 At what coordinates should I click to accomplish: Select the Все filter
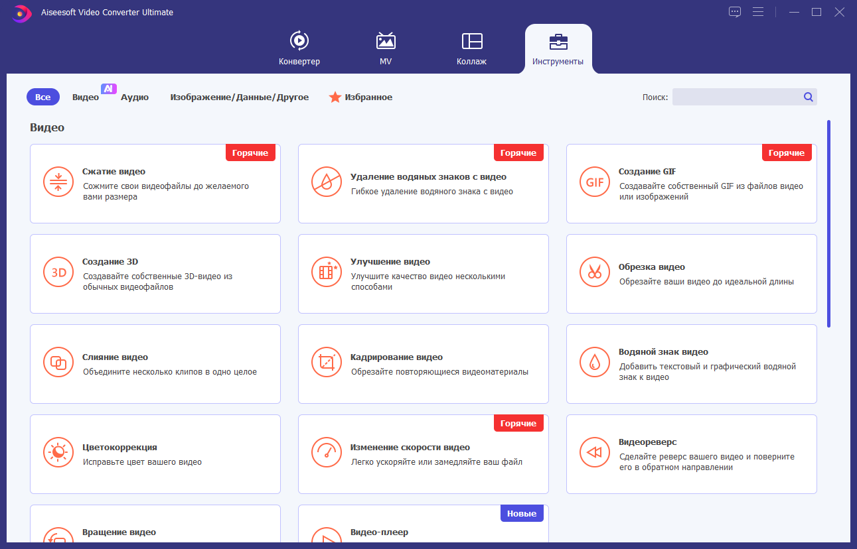coord(43,97)
